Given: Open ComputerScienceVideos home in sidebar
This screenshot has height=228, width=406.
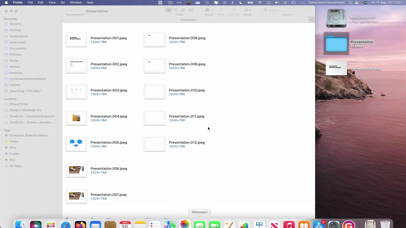Looking at the screenshot, I should point(27,79).
